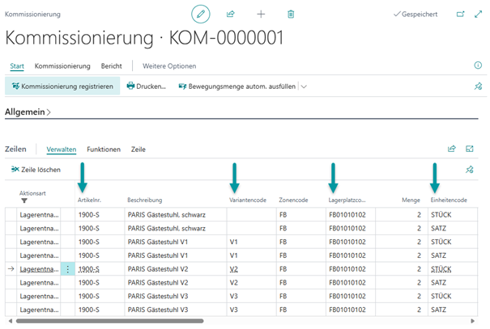
Task: Switch to the Bericht tab
Action: pos(112,65)
